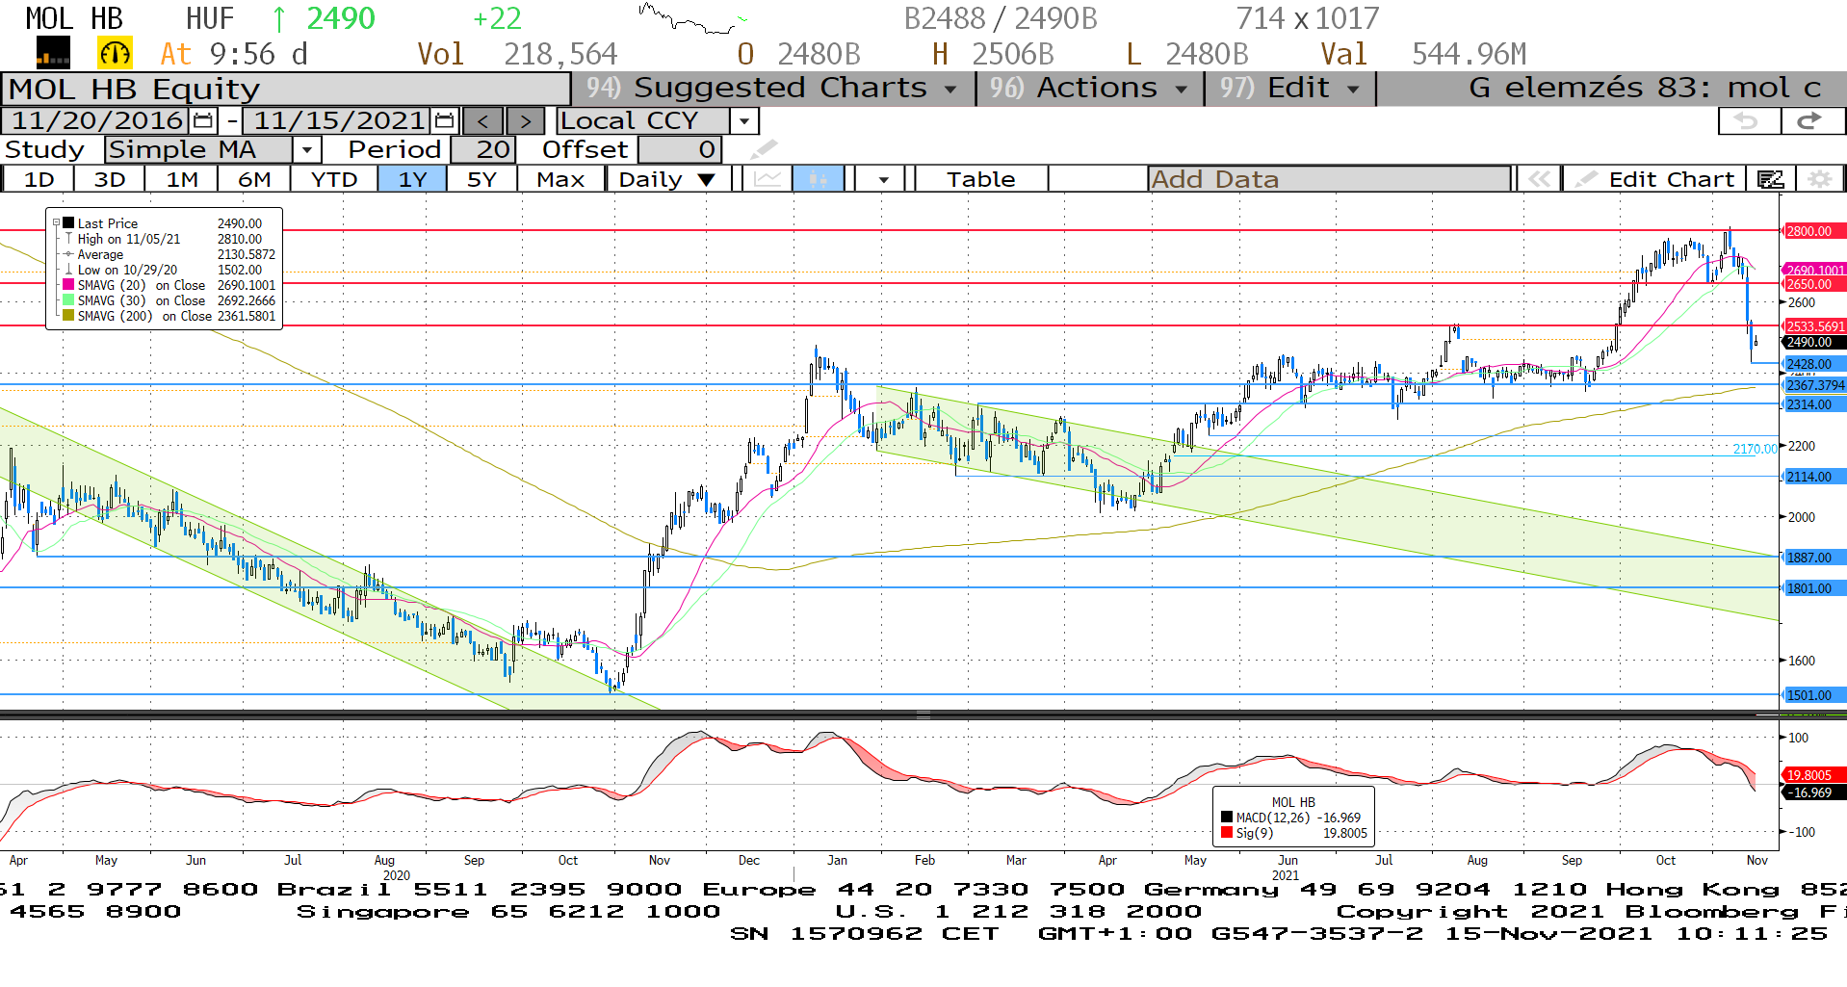Expand the Simple MA study dropdown
This screenshot has height=987, width=1847.
[x=306, y=150]
